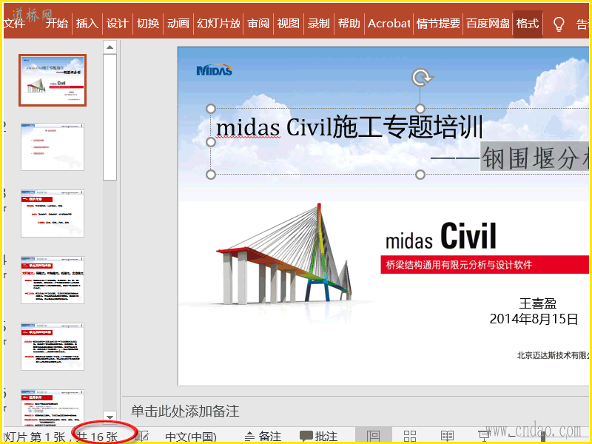Click the 'midas Civil' product text
Image resolution: width=592 pixels, height=444 pixels.
(440, 236)
